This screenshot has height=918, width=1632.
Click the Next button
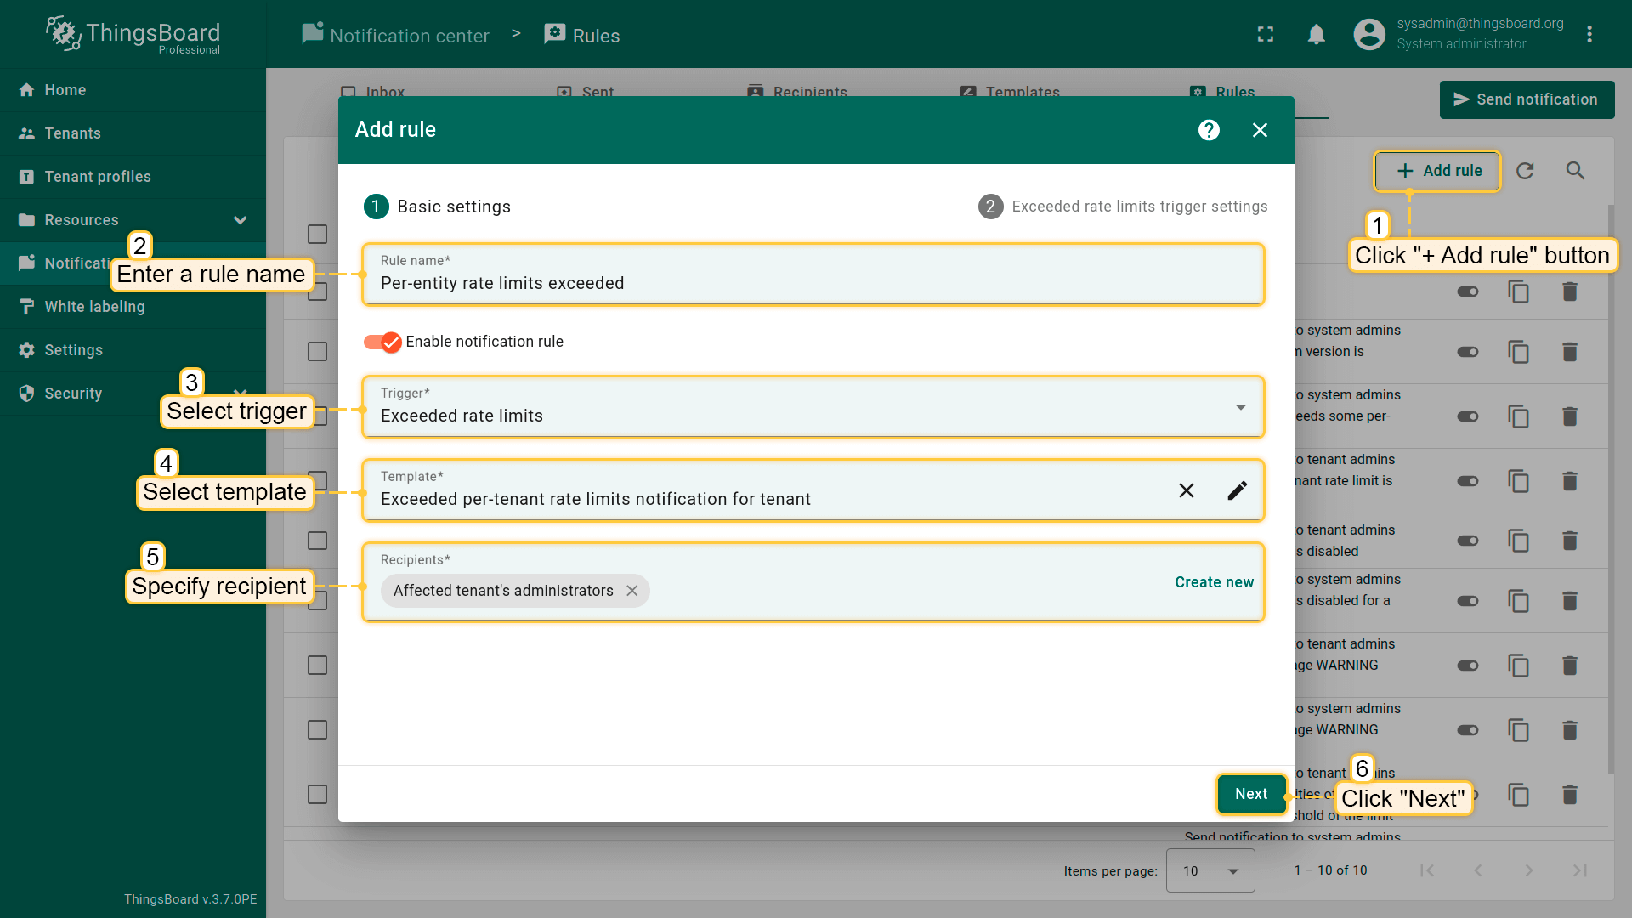pyautogui.click(x=1251, y=794)
